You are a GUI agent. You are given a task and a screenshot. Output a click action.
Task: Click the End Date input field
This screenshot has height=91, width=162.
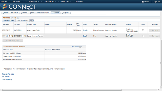[x=19, y=36]
